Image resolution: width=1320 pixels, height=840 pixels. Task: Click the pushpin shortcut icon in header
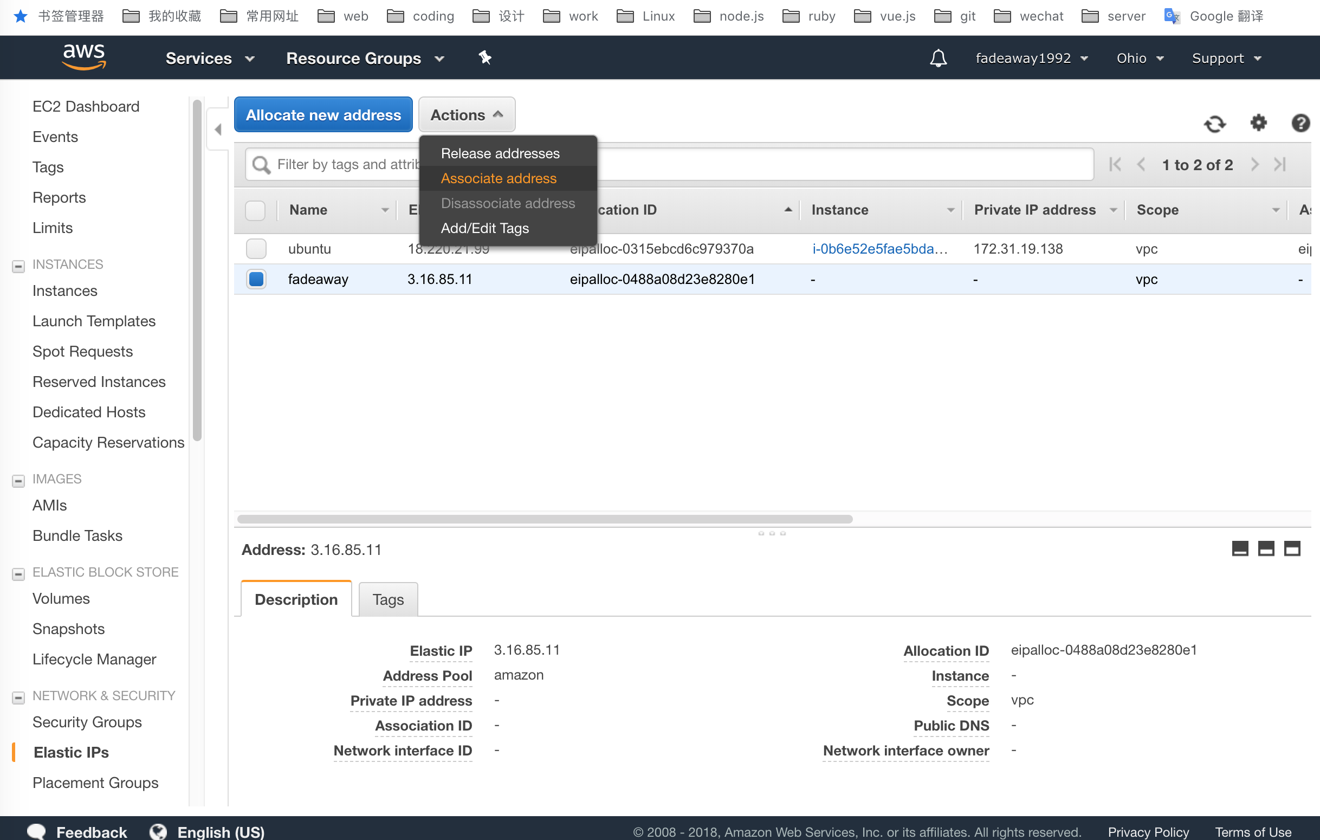coord(484,57)
